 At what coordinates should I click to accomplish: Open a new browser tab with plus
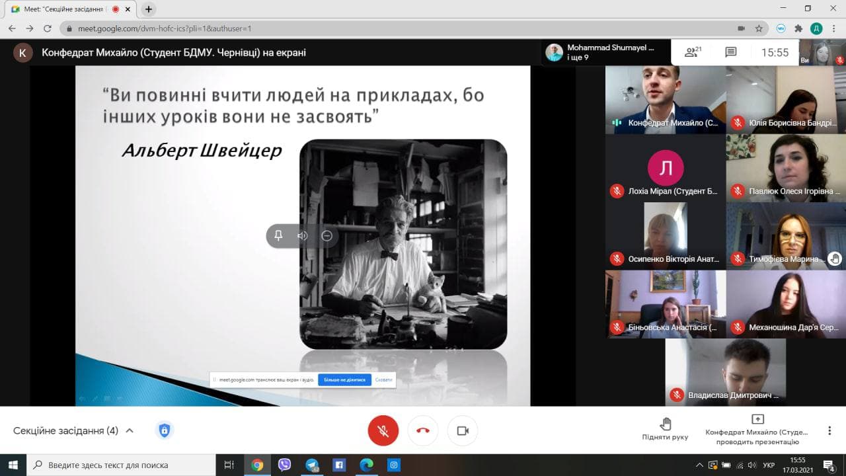click(x=149, y=9)
